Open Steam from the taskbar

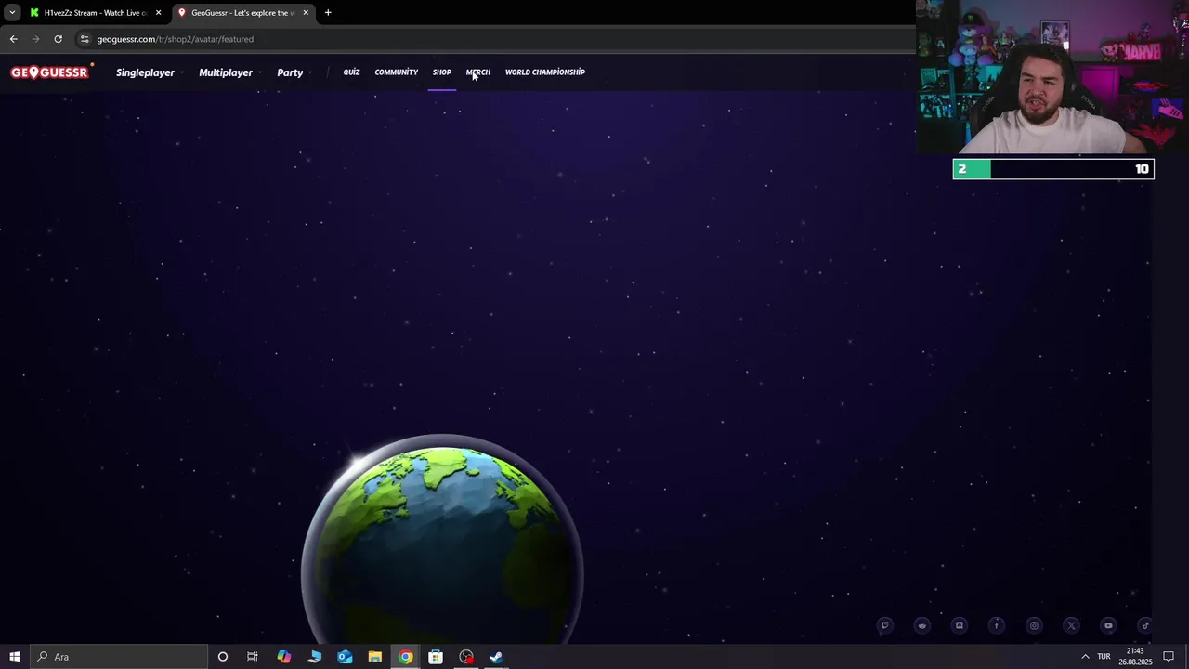click(x=496, y=657)
